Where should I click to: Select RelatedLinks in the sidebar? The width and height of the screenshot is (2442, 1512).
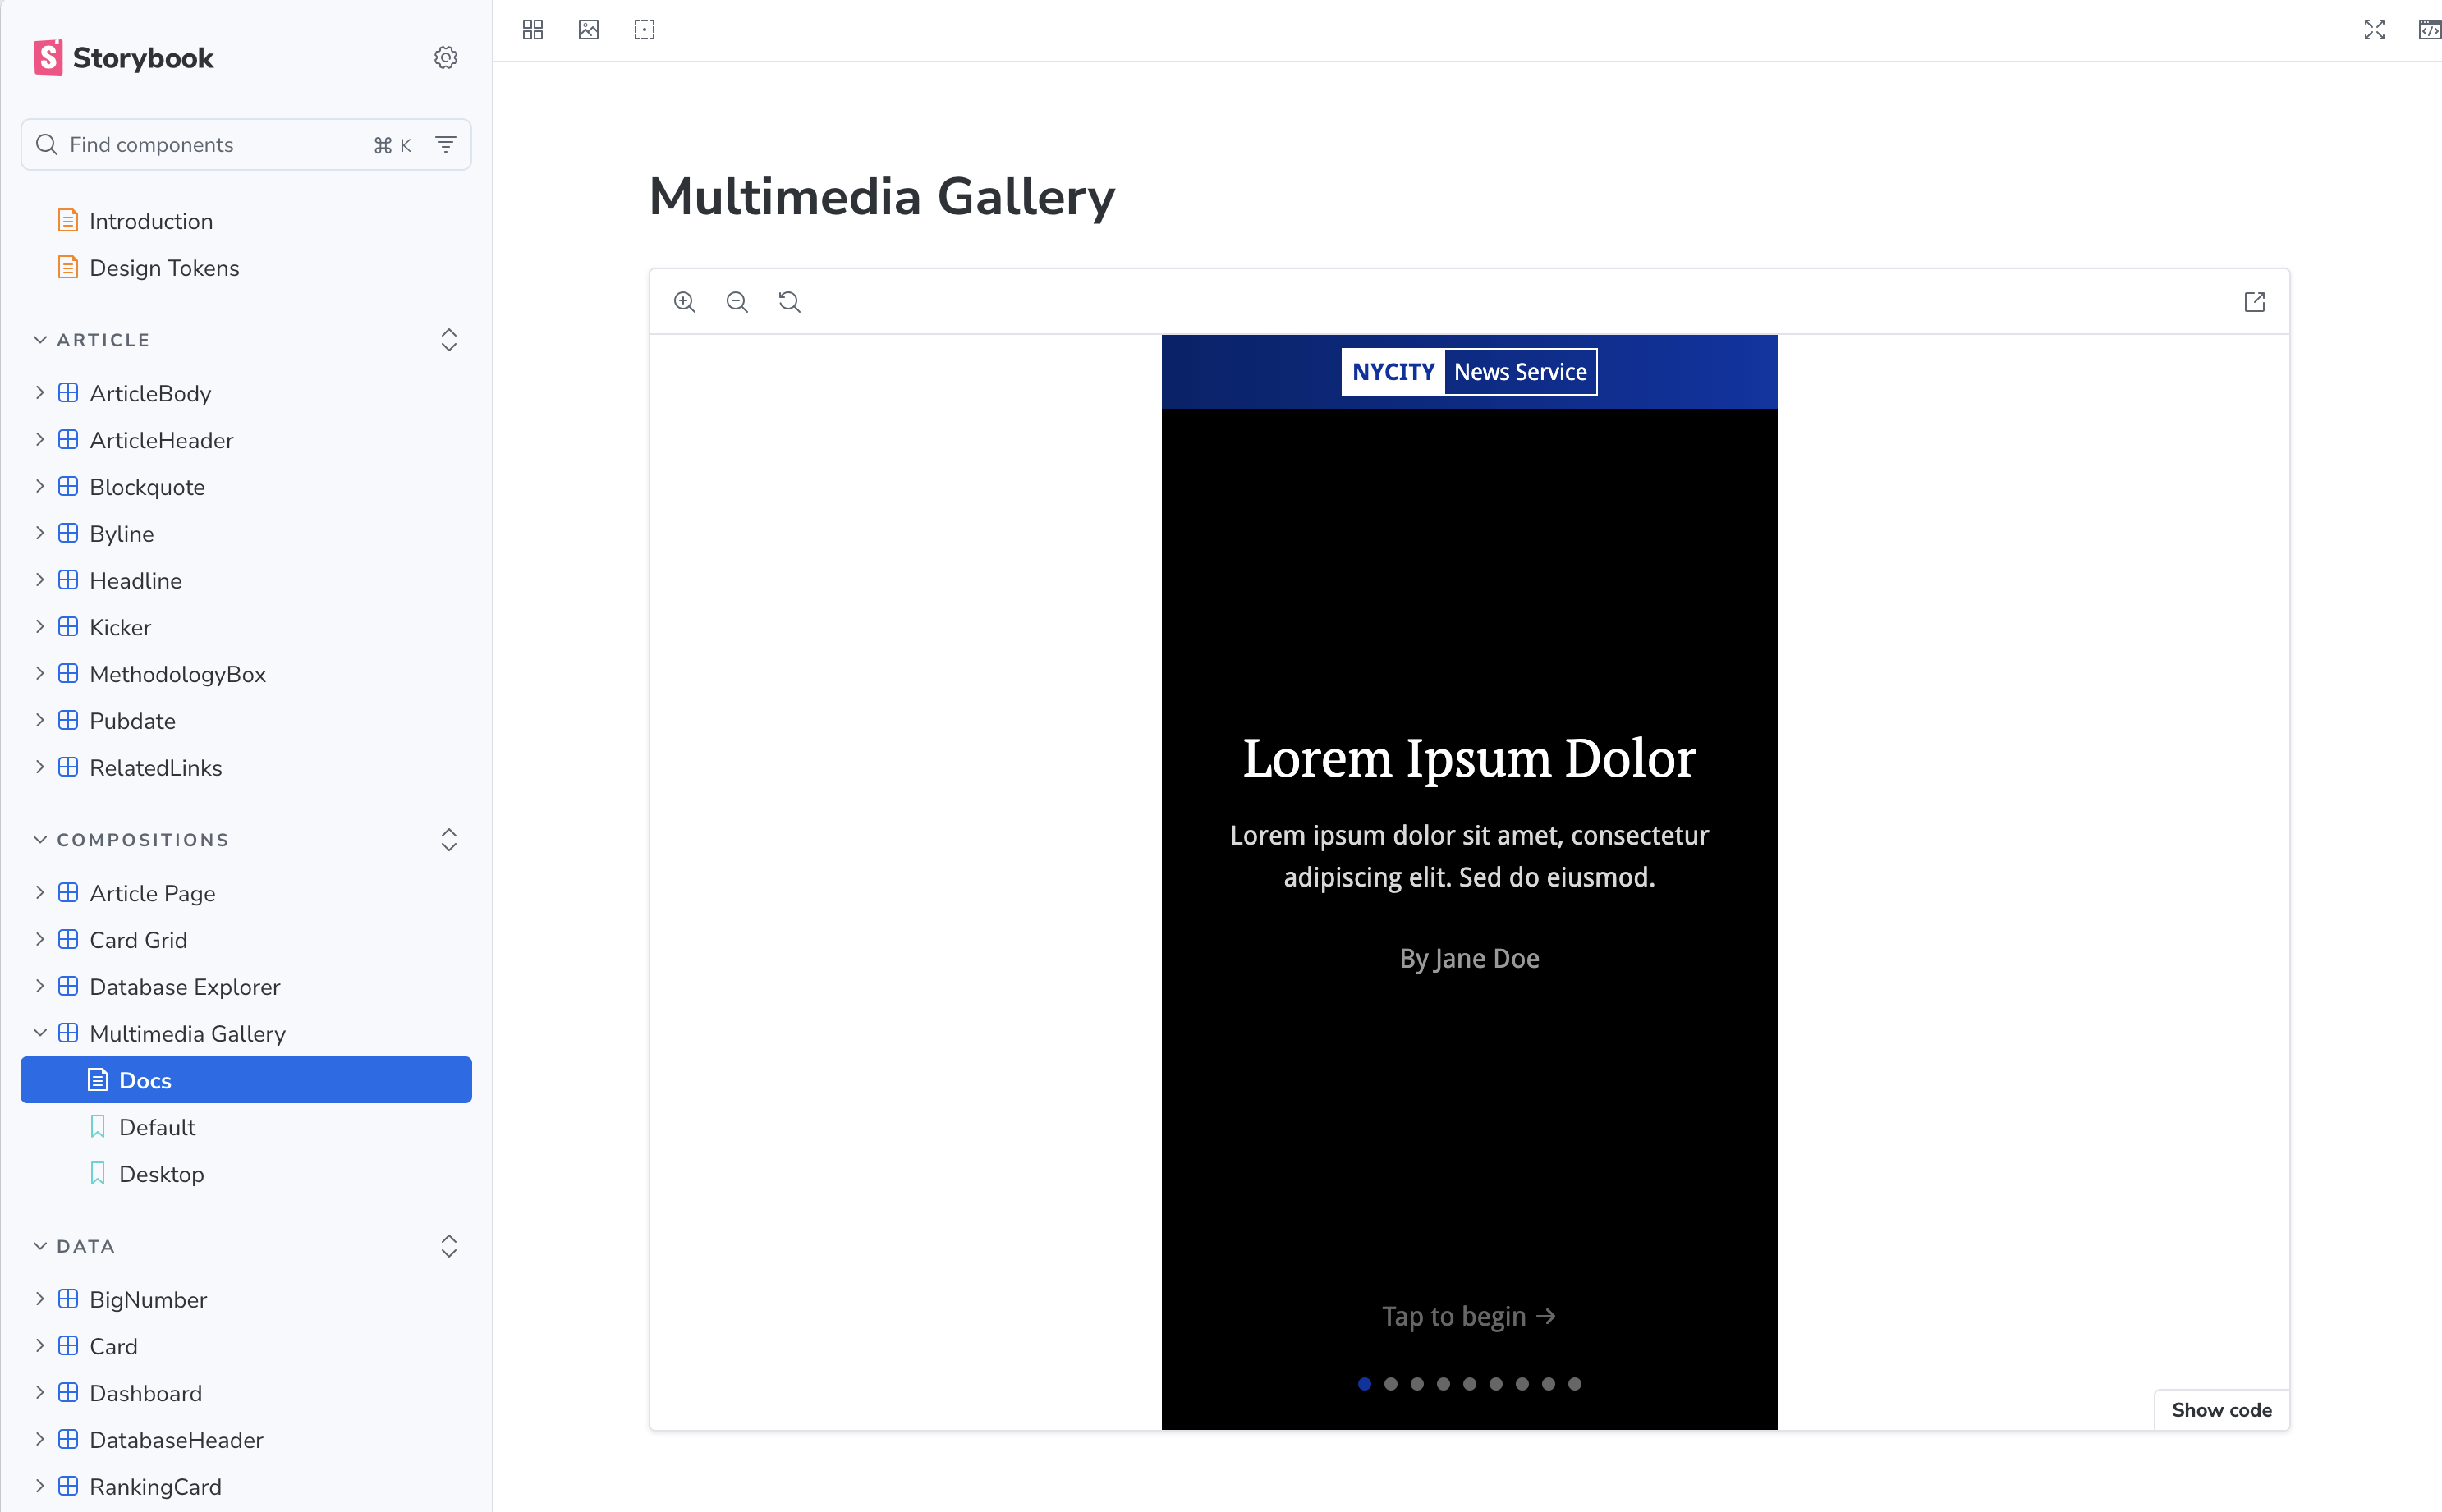[x=155, y=768]
